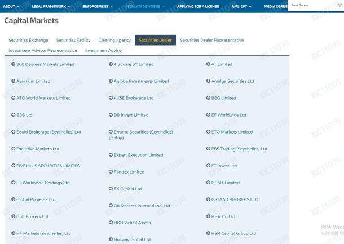Click arrow icon beside ETO Markets Limited
The image size is (344, 244).
click(208, 131)
